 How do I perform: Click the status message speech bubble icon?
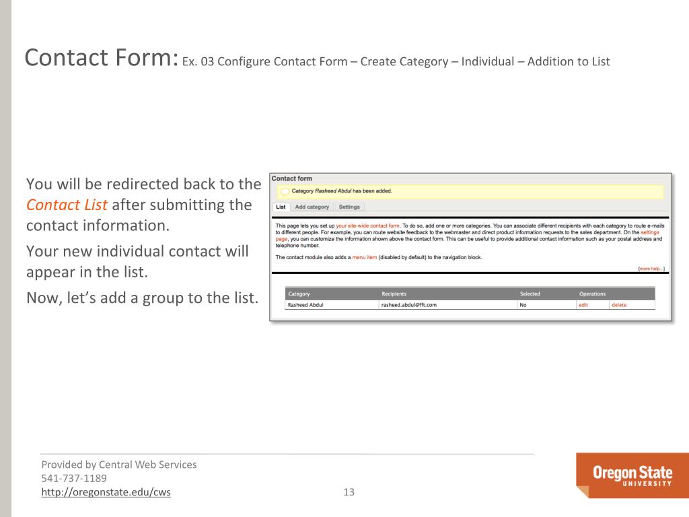click(285, 191)
